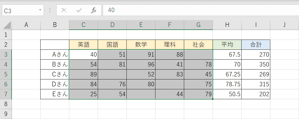
Task: Click the Cさん name cell
Action: point(55,74)
